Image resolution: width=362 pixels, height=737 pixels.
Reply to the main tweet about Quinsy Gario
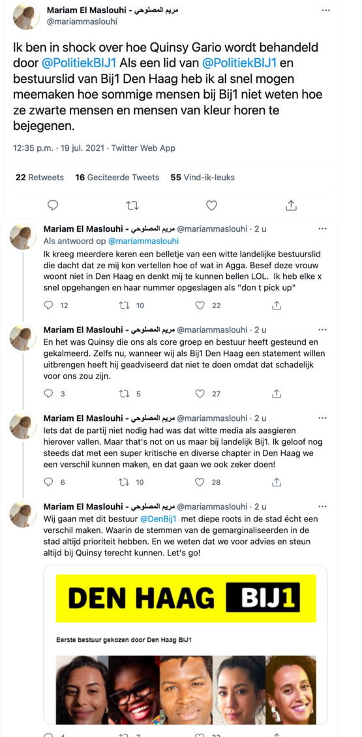(x=53, y=205)
